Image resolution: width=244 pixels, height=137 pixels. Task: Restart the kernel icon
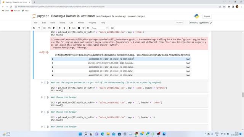83,28
